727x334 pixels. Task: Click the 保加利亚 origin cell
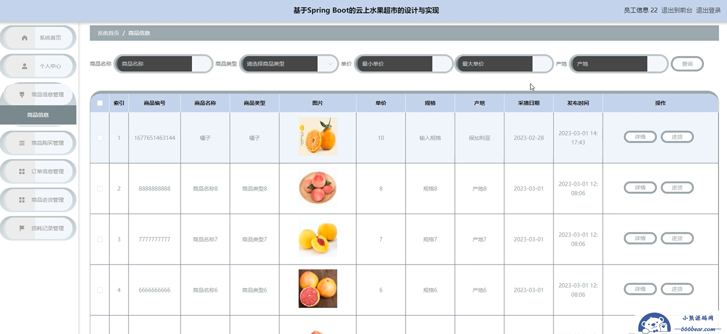[479, 138]
